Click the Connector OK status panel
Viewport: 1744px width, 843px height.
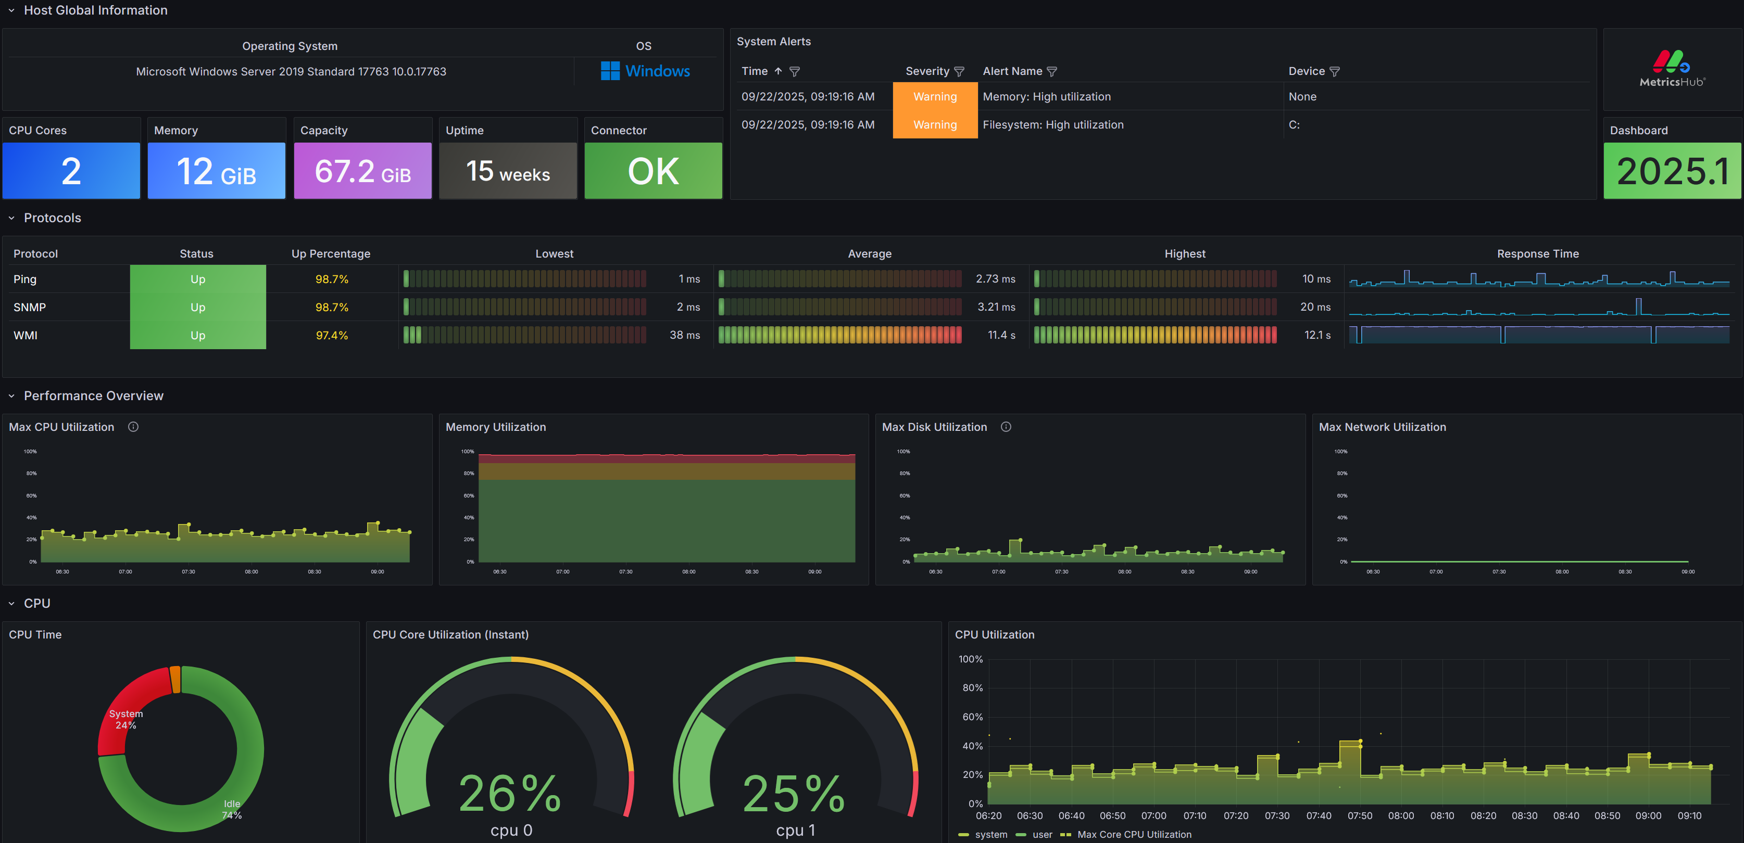tap(654, 171)
